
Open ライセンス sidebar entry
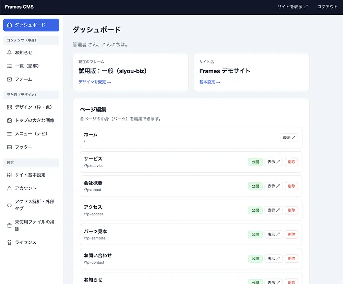(31, 242)
